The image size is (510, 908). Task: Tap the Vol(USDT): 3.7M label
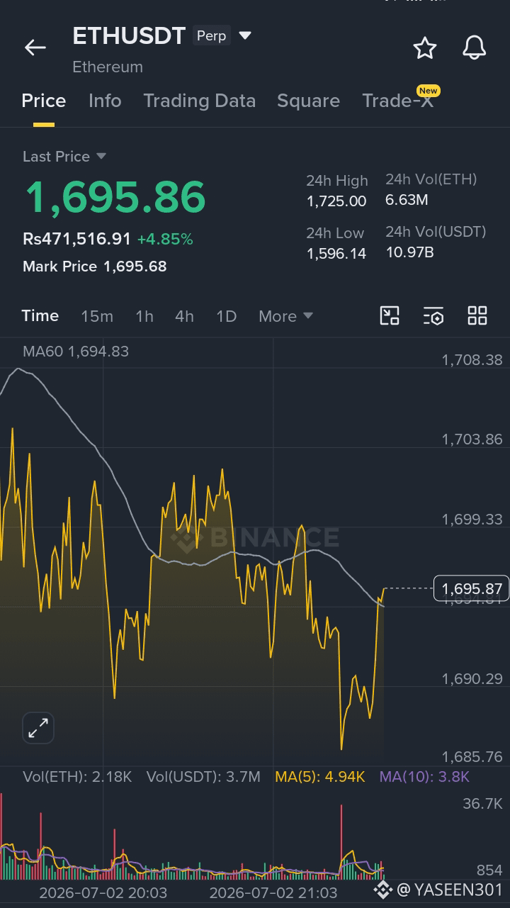point(203,777)
